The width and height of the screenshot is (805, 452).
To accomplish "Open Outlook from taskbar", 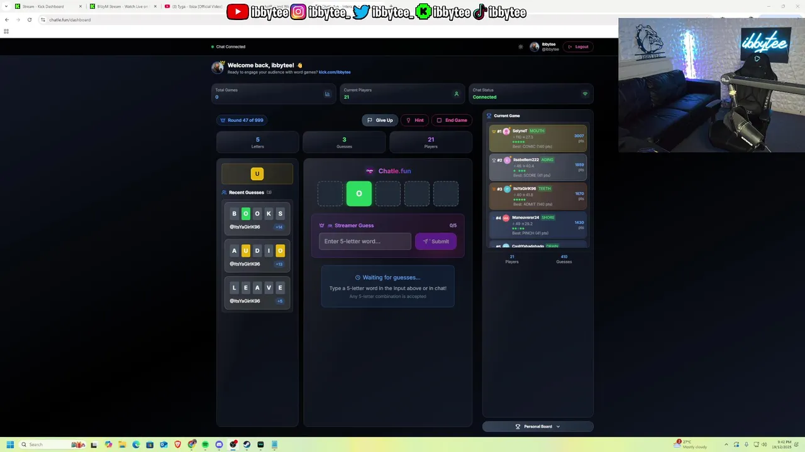I will pos(164,444).
